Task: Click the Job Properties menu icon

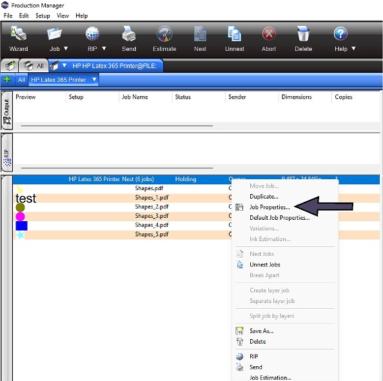Action: click(239, 207)
